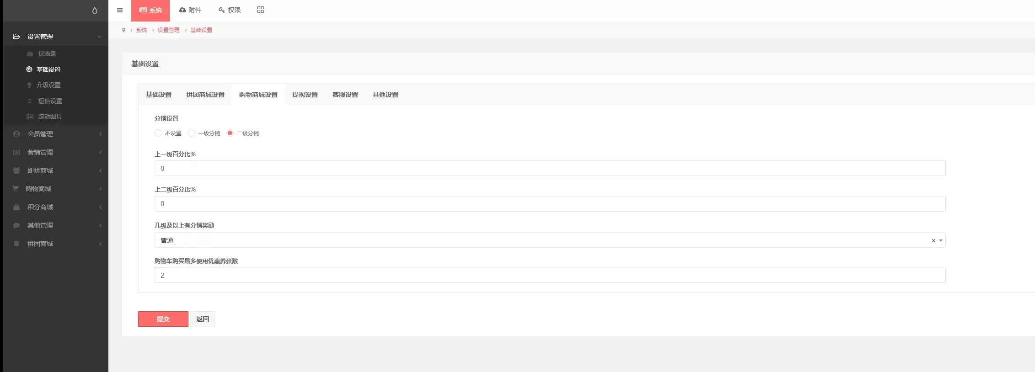Viewport: 1035px width, 372px height.
Task: Switch to the 提现设置 tab
Action: click(305, 95)
